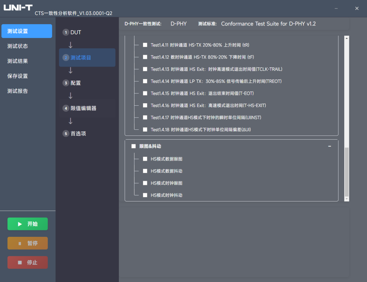Image resolution: width=367 pixels, height=282 pixels.
Task: Tick Test1.4.15 T-EOT checkbox
Action: tap(145, 93)
